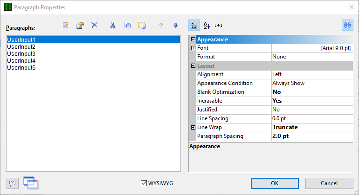The image size is (359, 195).
Task: Open the edit paragraph properties icon
Action: (80, 26)
